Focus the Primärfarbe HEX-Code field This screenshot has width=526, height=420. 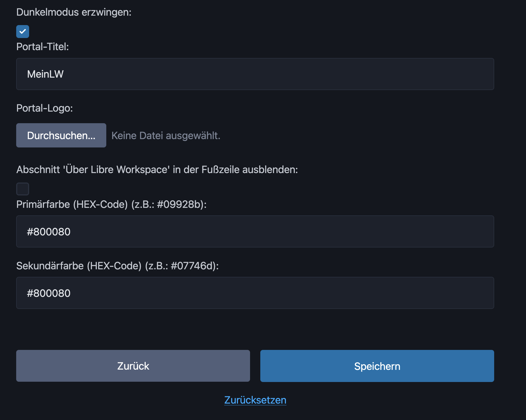tap(255, 232)
